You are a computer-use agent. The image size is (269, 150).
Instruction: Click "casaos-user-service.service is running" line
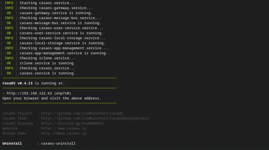61,33
